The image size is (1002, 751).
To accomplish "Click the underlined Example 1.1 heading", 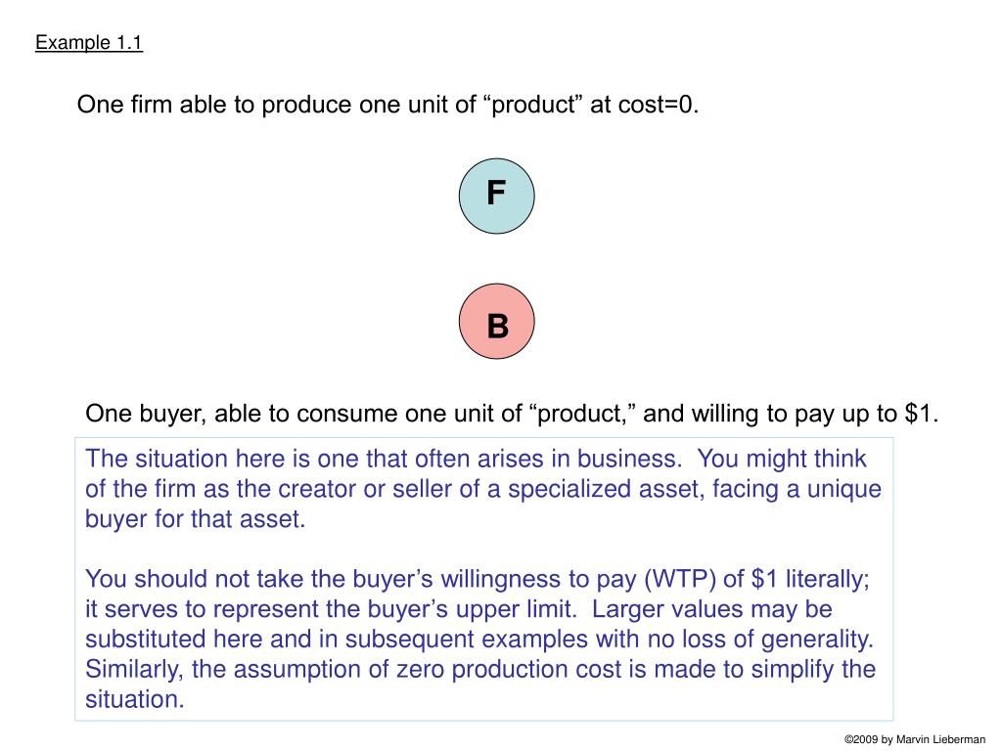I will click(x=89, y=43).
